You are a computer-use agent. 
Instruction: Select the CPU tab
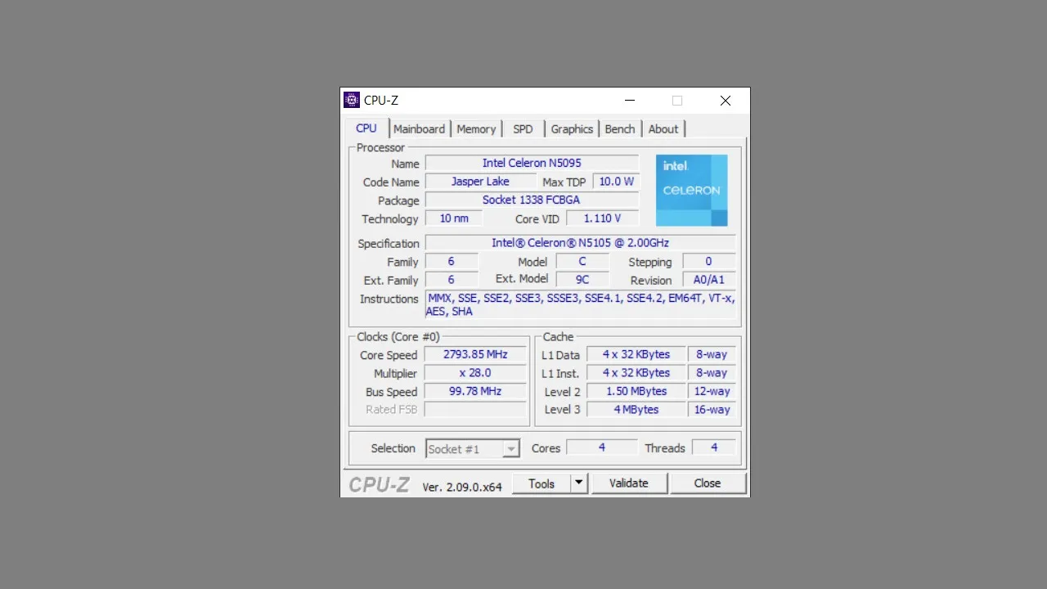(x=366, y=128)
